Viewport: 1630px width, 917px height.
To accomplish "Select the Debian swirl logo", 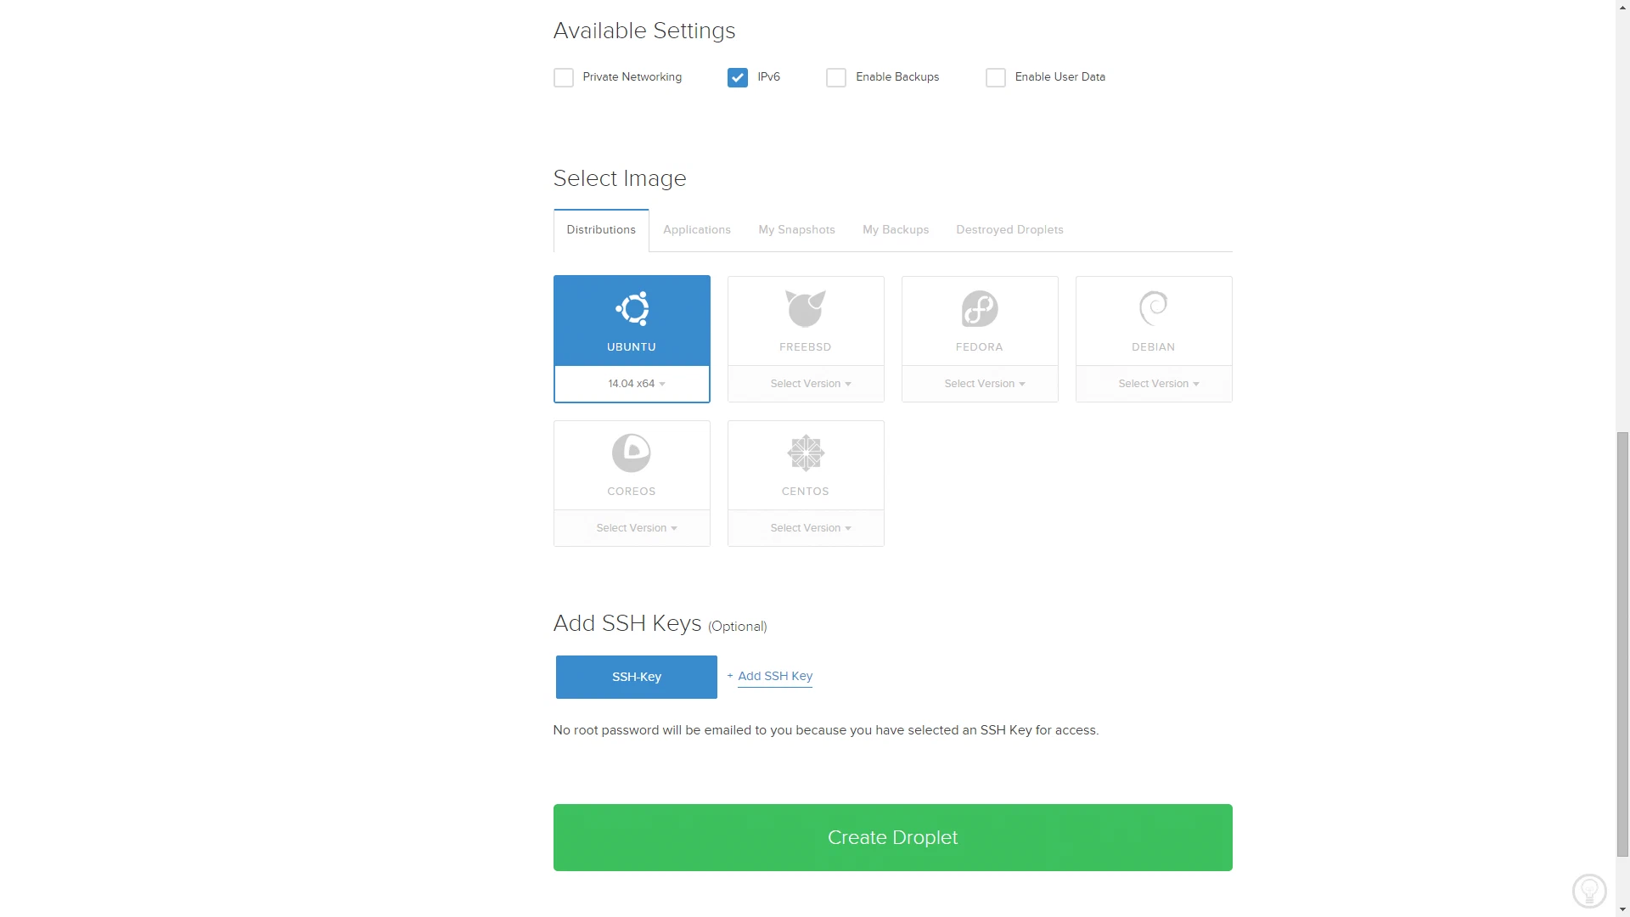I will 1154,309.
